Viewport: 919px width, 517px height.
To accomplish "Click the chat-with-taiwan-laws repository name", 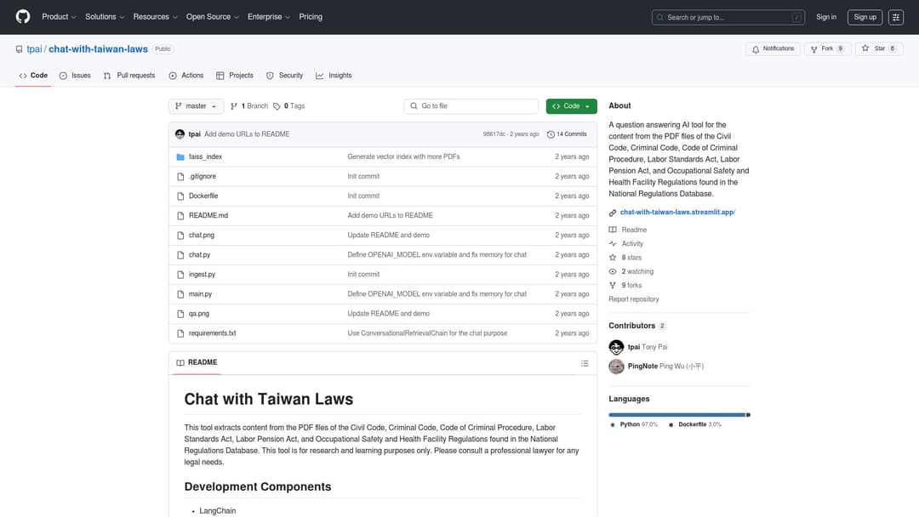I will point(98,49).
